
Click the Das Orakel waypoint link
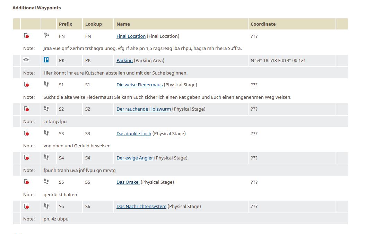(x=128, y=182)
